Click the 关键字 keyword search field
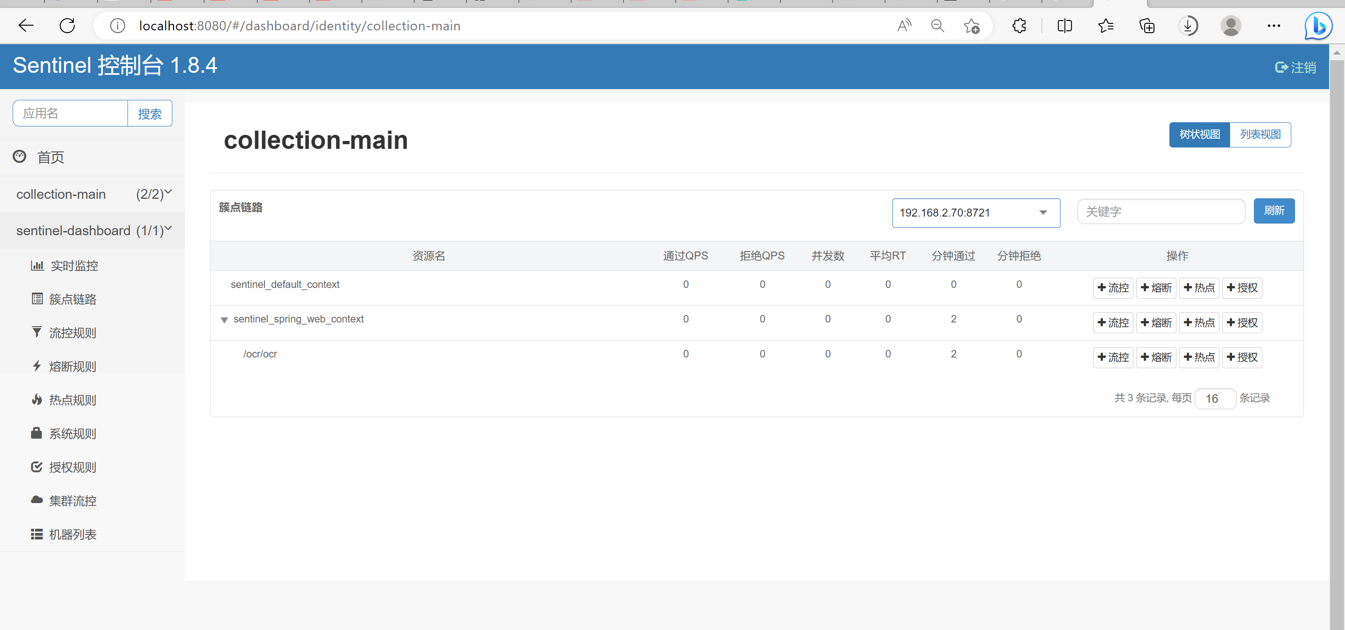The width and height of the screenshot is (1345, 630). click(x=1161, y=211)
